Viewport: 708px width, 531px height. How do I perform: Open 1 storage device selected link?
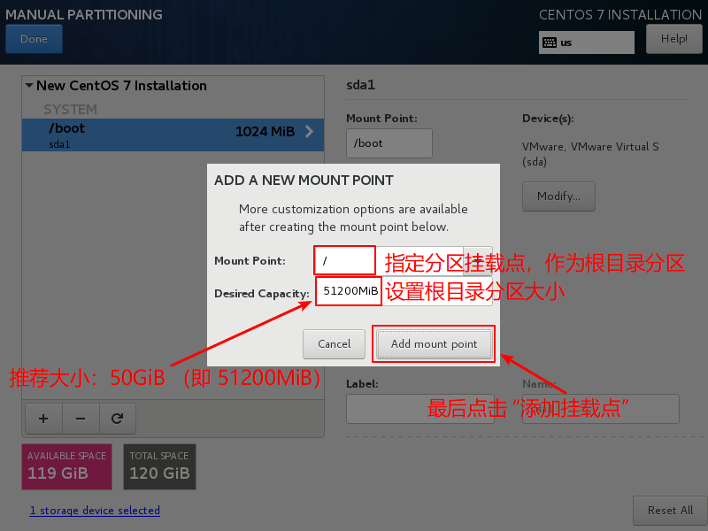pyautogui.click(x=95, y=511)
